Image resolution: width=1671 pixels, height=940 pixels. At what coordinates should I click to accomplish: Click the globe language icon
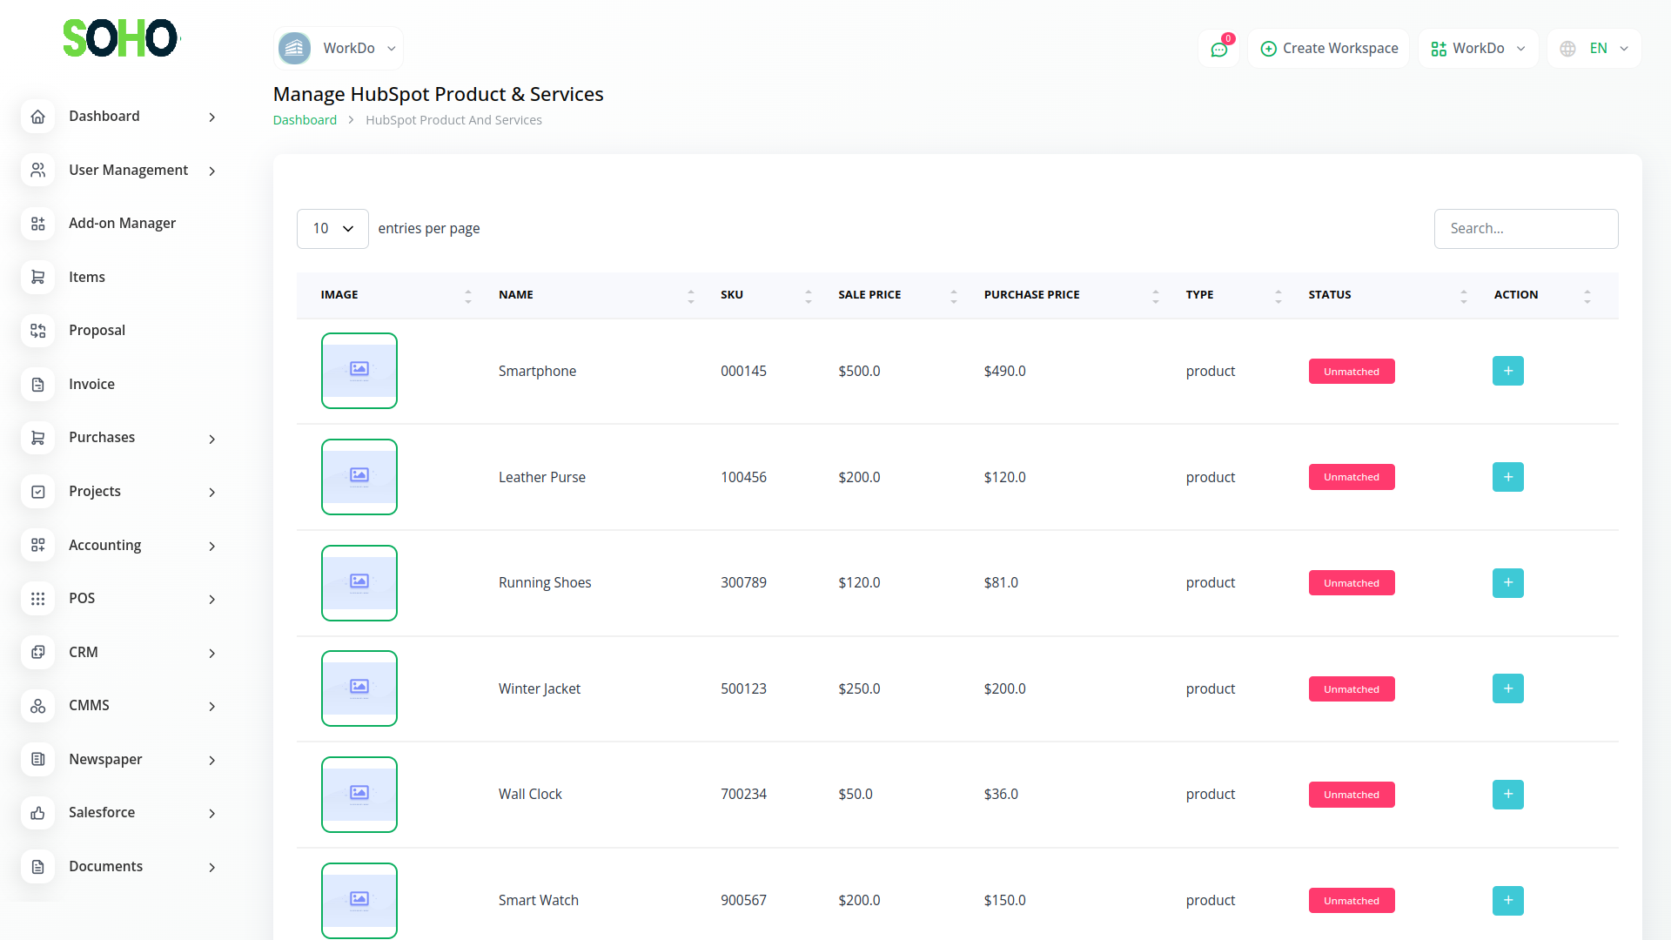(x=1567, y=49)
